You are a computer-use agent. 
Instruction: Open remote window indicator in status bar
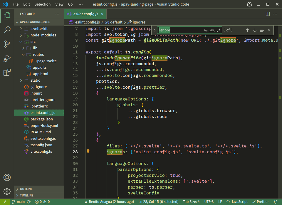coord(5,202)
